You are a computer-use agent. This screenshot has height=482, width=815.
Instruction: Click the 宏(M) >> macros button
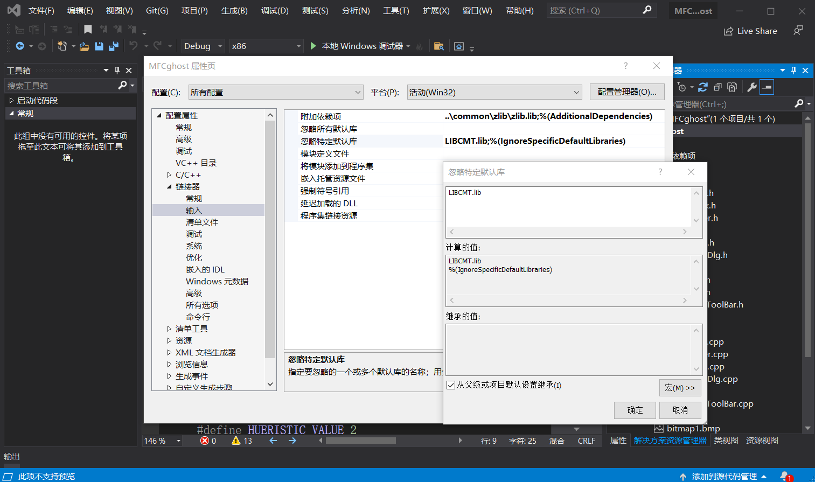pyautogui.click(x=680, y=388)
